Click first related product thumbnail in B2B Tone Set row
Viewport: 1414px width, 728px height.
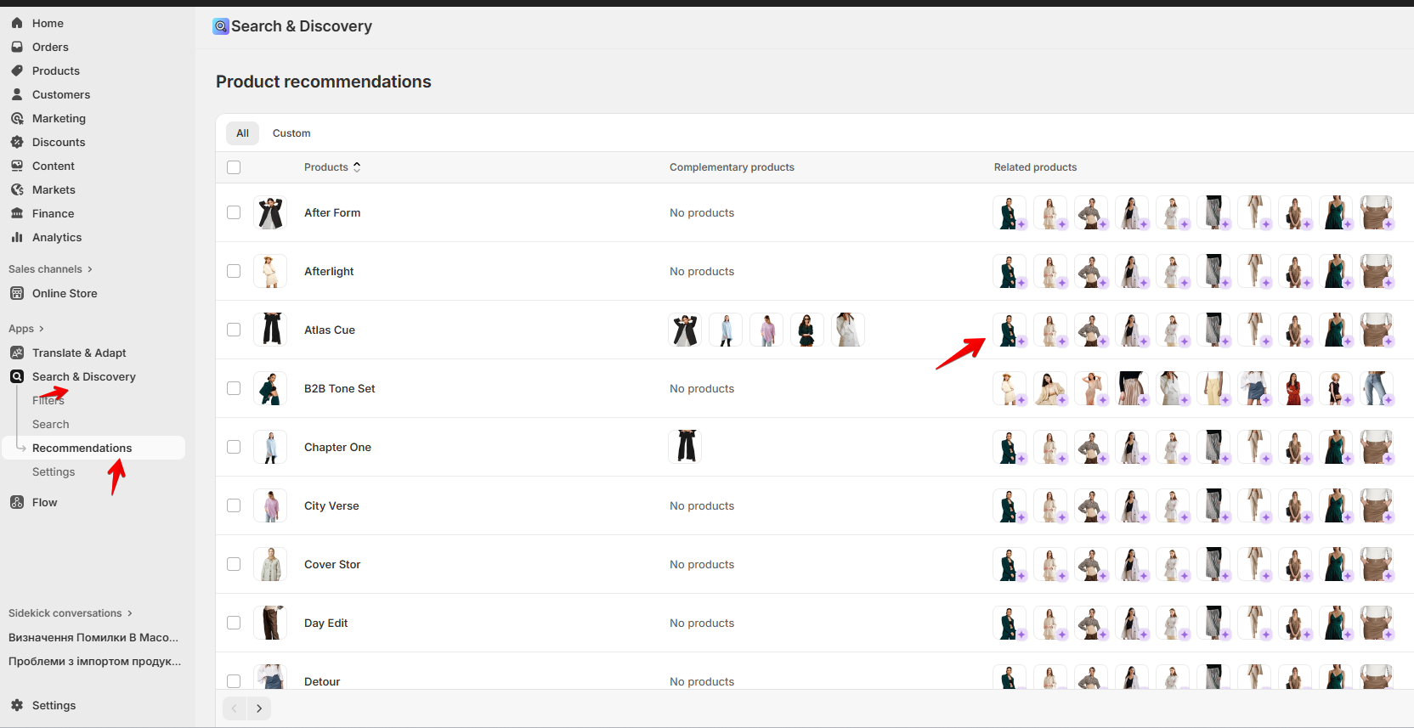pyautogui.click(x=1010, y=388)
